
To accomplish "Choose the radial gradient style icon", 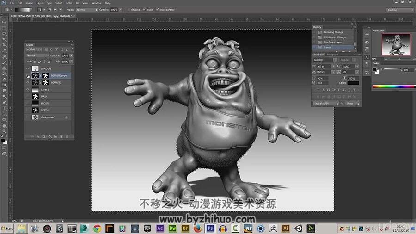I will 44,10.
